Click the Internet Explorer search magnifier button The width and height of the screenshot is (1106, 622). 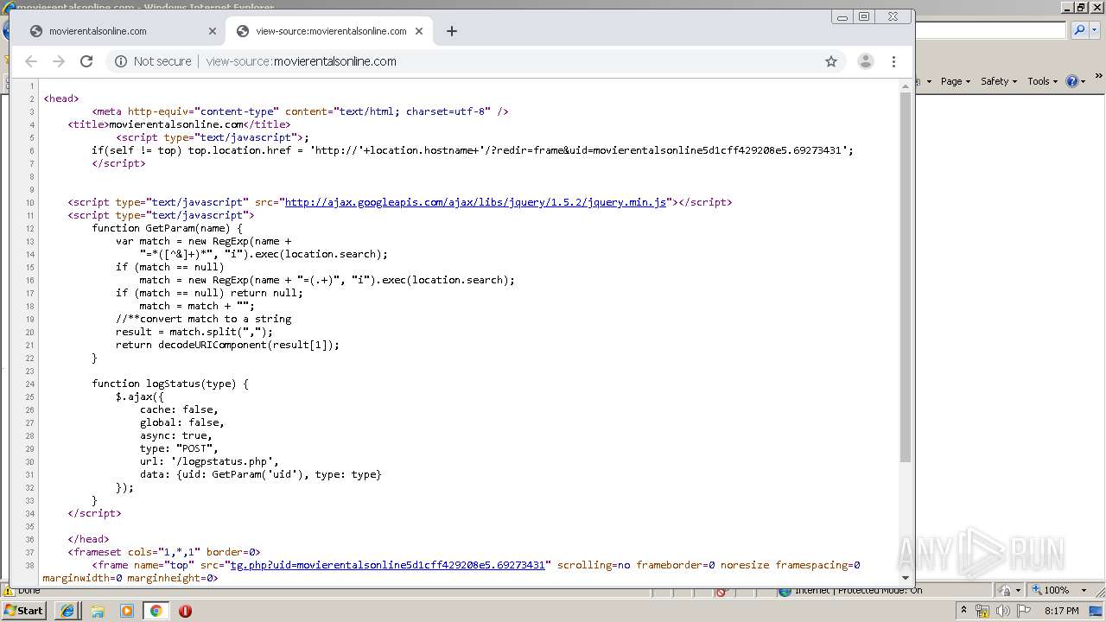tap(1080, 30)
